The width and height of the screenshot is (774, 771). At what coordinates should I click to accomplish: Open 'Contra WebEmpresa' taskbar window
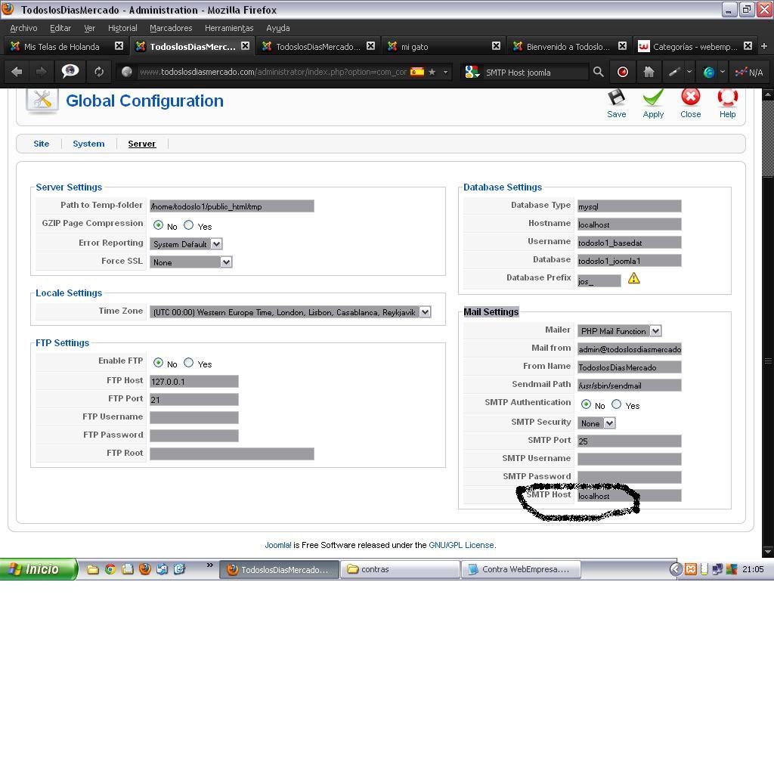click(x=521, y=569)
